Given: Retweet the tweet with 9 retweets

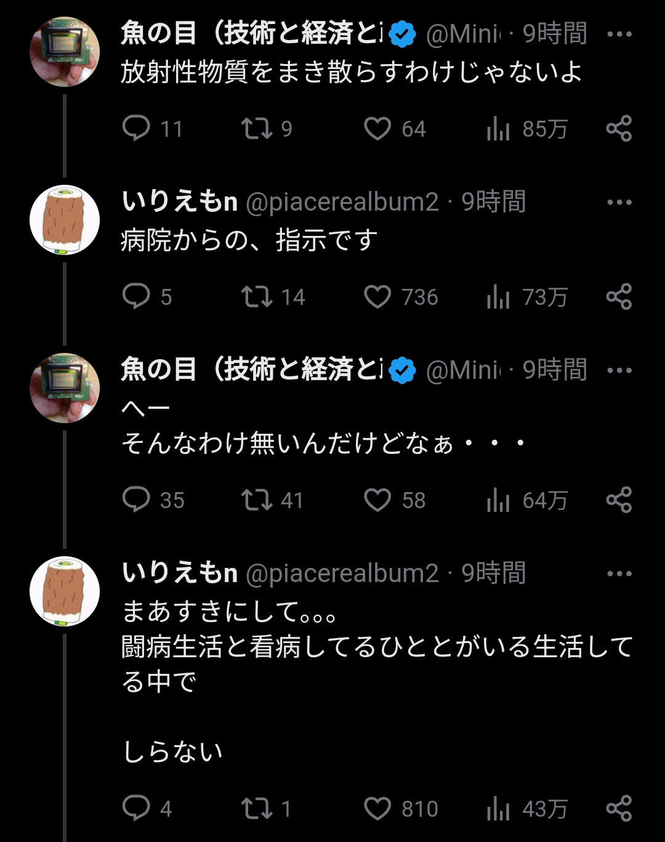Looking at the screenshot, I should point(256,129).
